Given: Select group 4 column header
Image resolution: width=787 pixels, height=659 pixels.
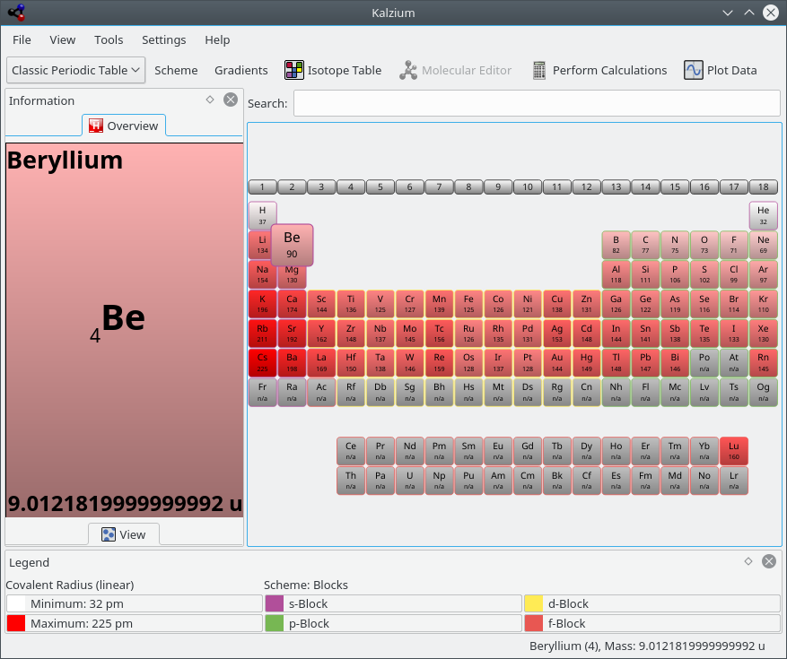Looking at the screenshot, I should tap(351, 187).
